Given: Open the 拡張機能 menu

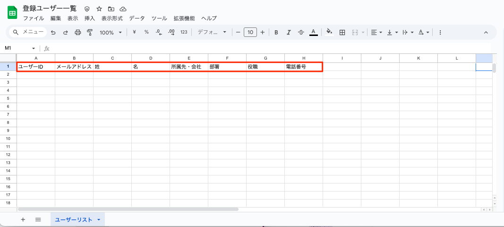Looking at the screenshot, I should [x=184, y=18].
